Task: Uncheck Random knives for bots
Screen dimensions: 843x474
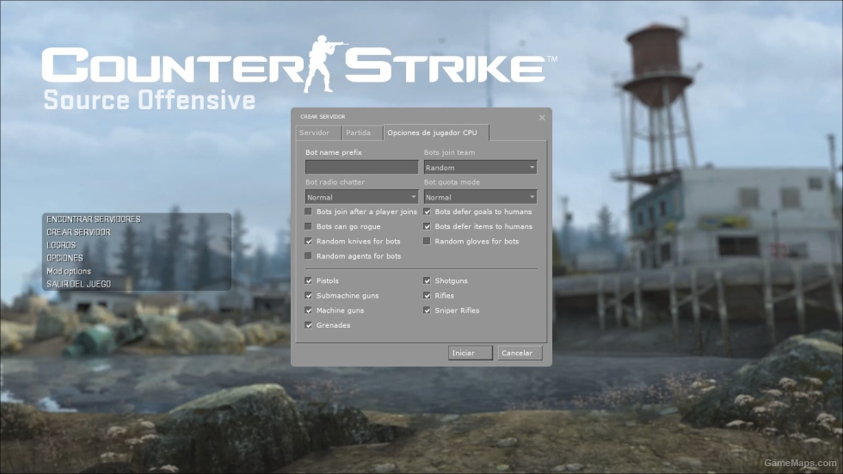Action: (x=308, y=241)
